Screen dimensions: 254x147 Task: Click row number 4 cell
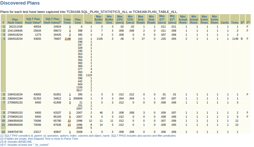coord(4,39)
